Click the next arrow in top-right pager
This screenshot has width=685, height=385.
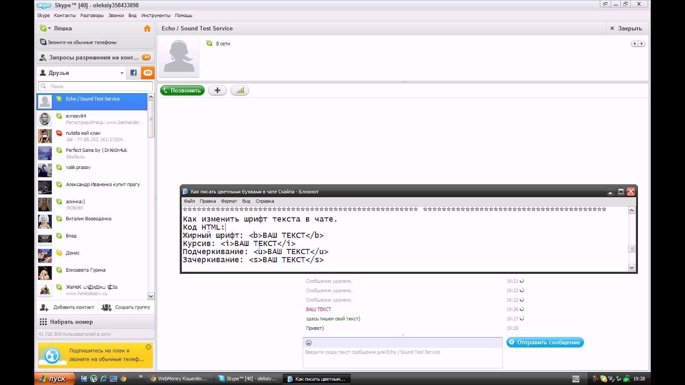pos(642,43)
